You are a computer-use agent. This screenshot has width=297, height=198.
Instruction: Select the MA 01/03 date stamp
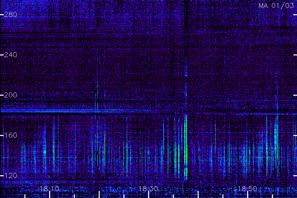click(276, 6)
